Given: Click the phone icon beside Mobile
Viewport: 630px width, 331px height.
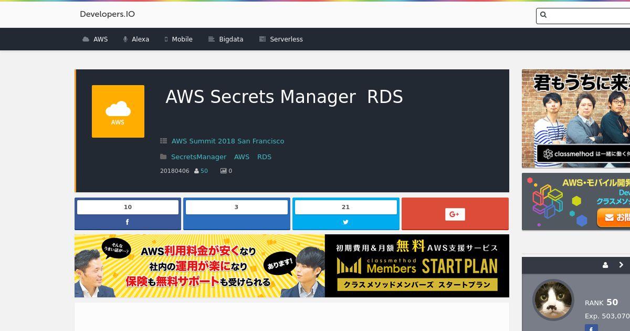Looking at the screenshot, I should coord(166,39).
